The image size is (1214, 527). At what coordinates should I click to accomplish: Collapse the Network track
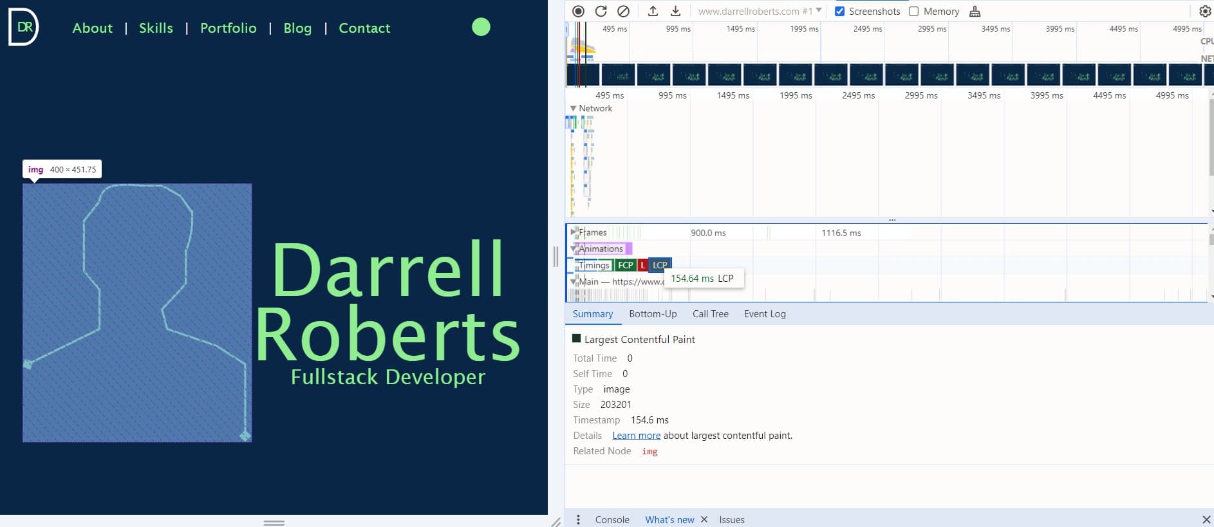click(x=573, y=108)
